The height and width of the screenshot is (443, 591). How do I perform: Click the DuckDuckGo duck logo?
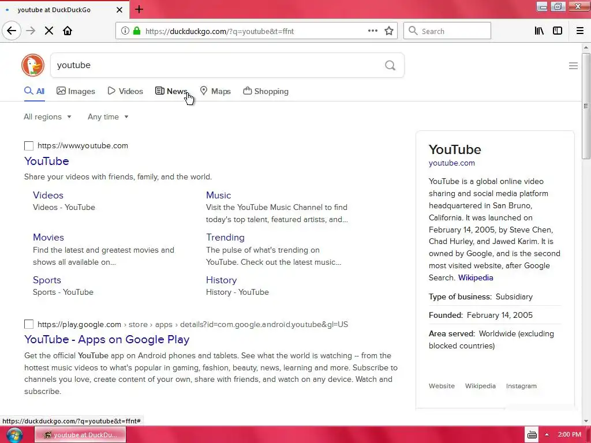(33, 65)
